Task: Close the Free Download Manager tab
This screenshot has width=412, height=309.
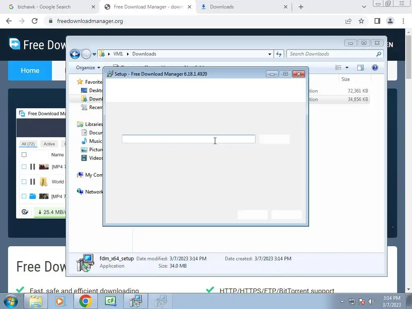Action: pyautogui.click(x=189, y=7)
